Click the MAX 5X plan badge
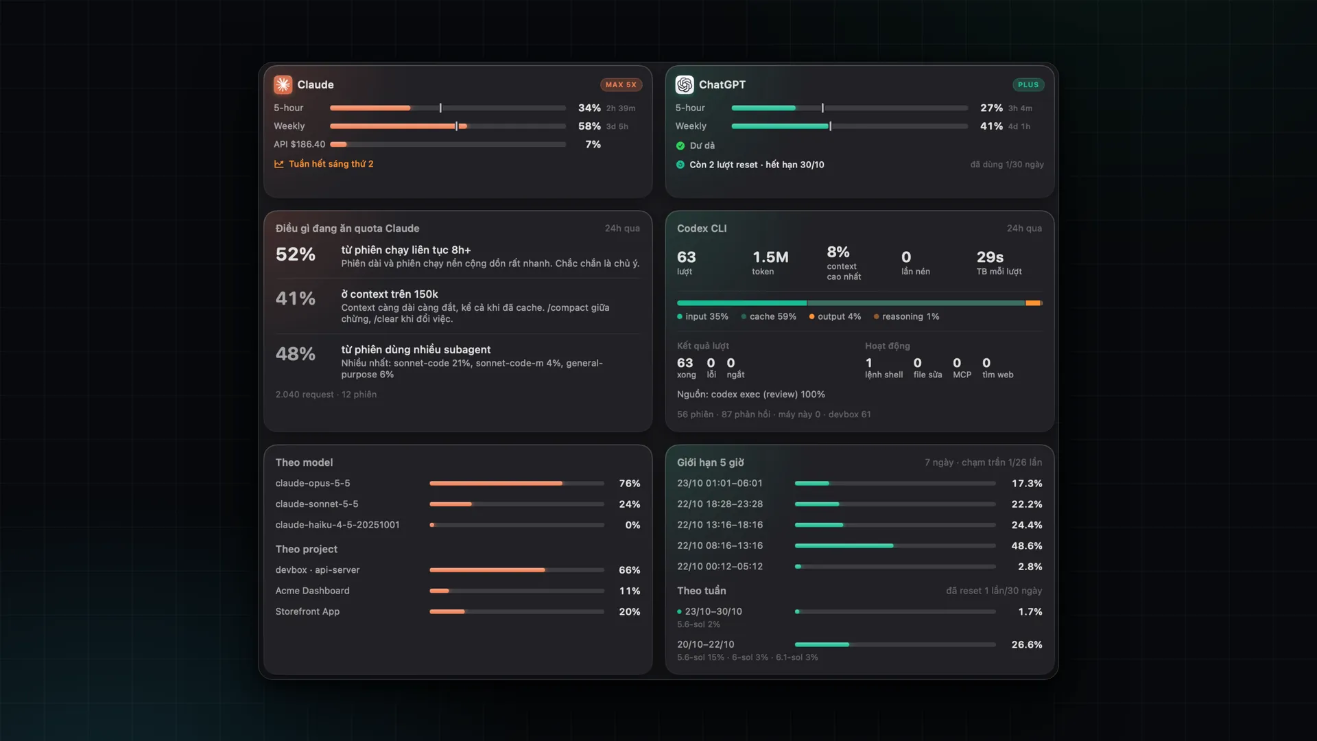 pos(621,84)
